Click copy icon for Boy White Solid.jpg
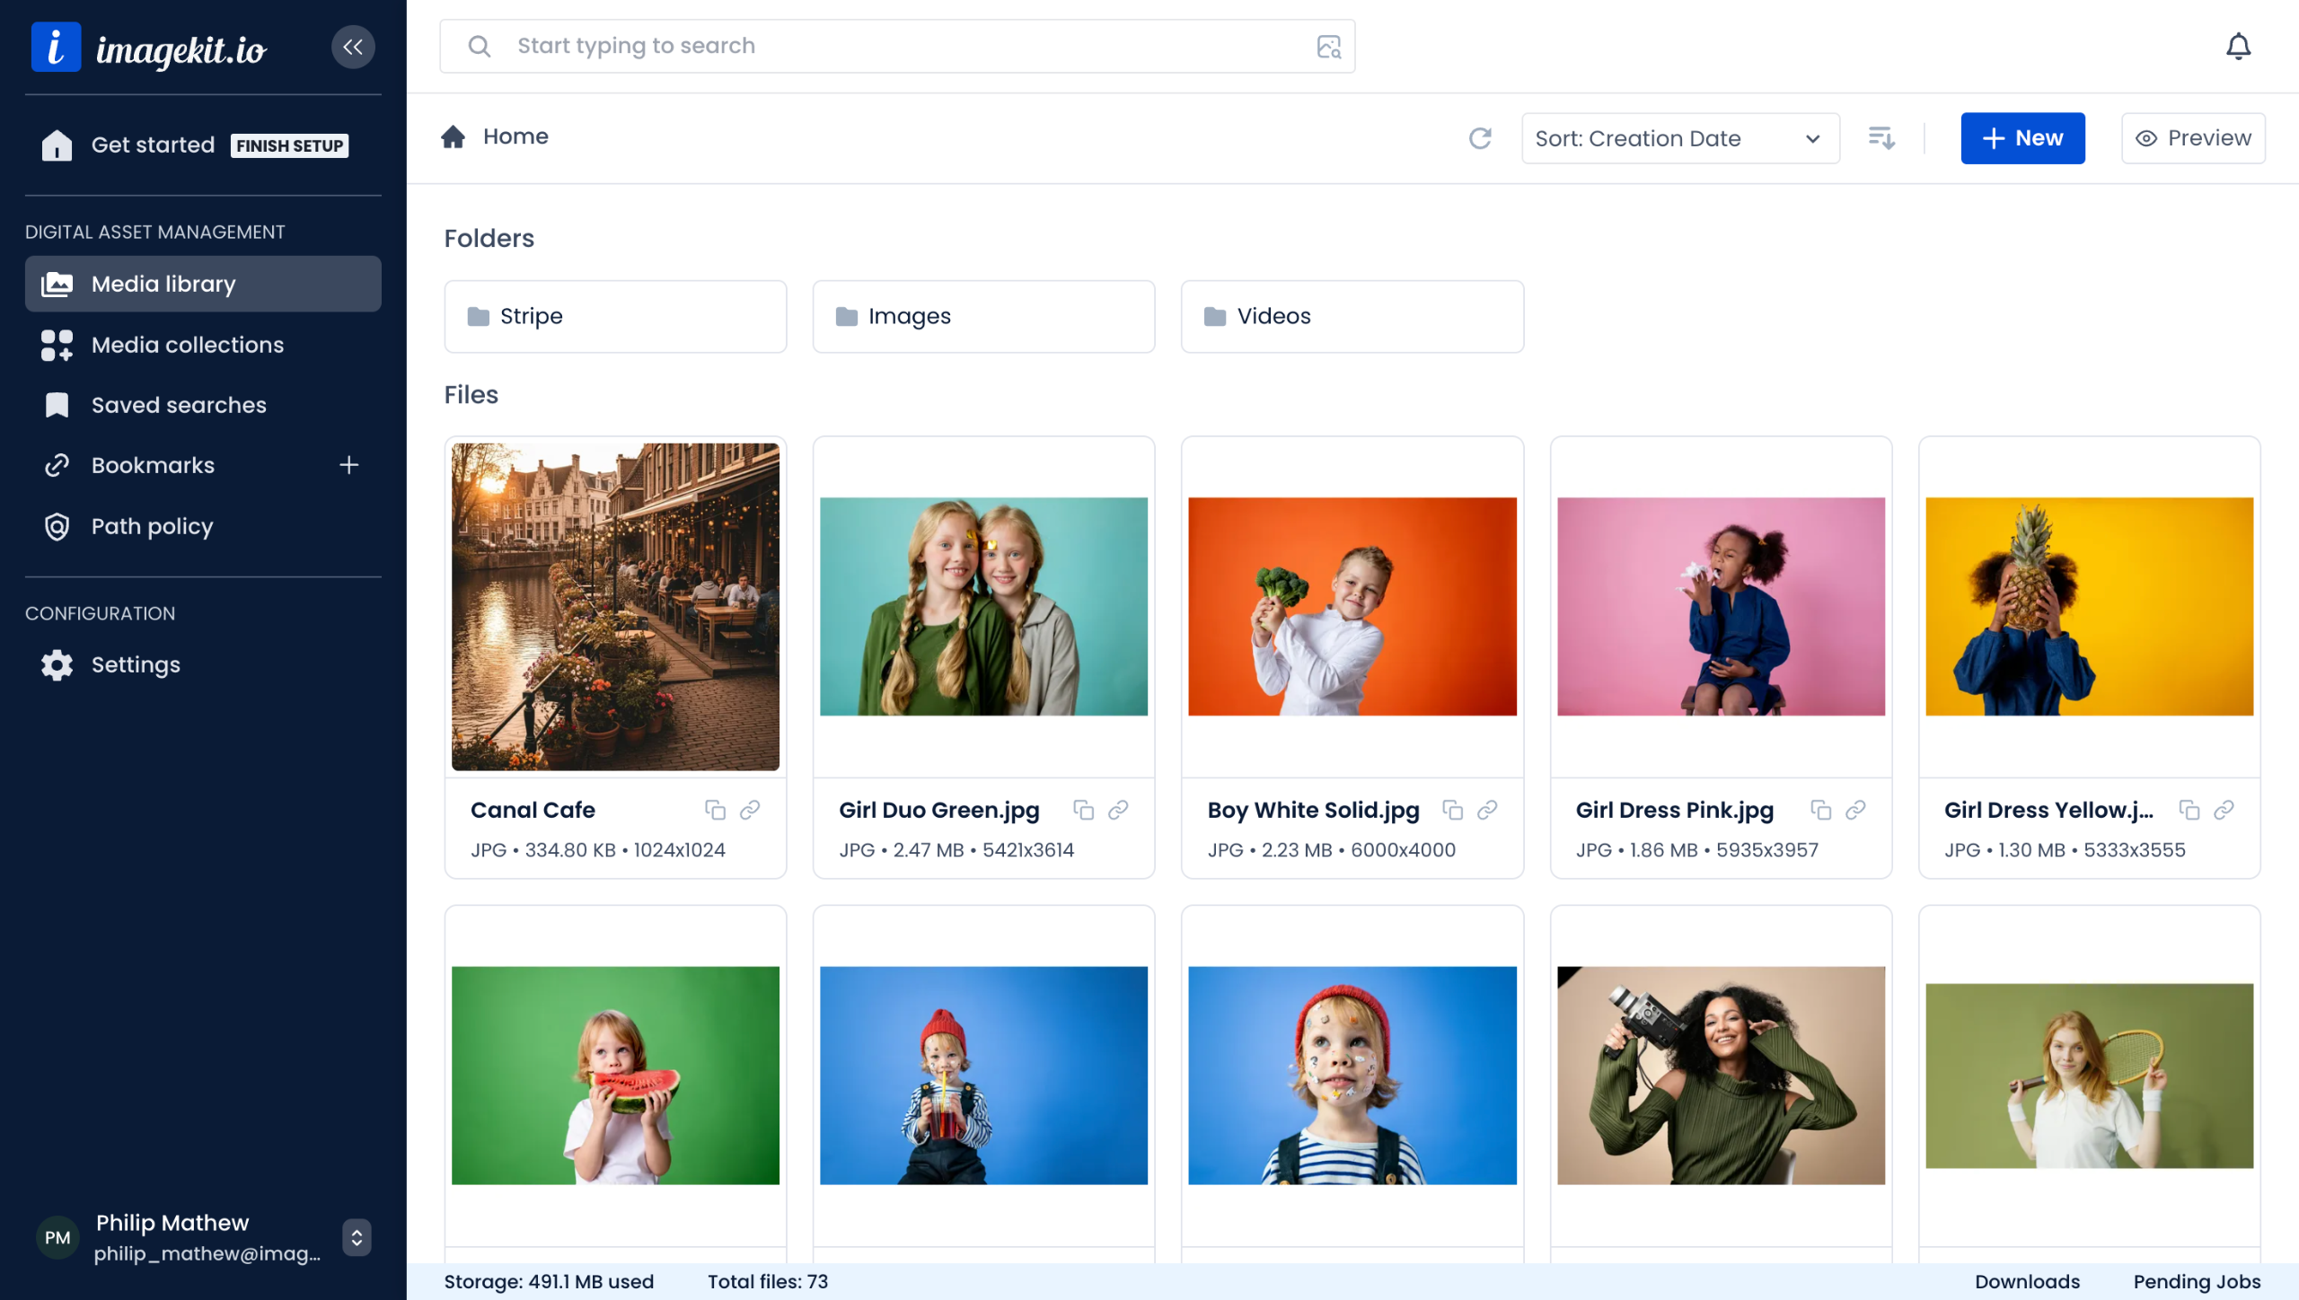Image resolution: width=2299 pixels, height=1300 pixels. click(x=1452, y=810)
